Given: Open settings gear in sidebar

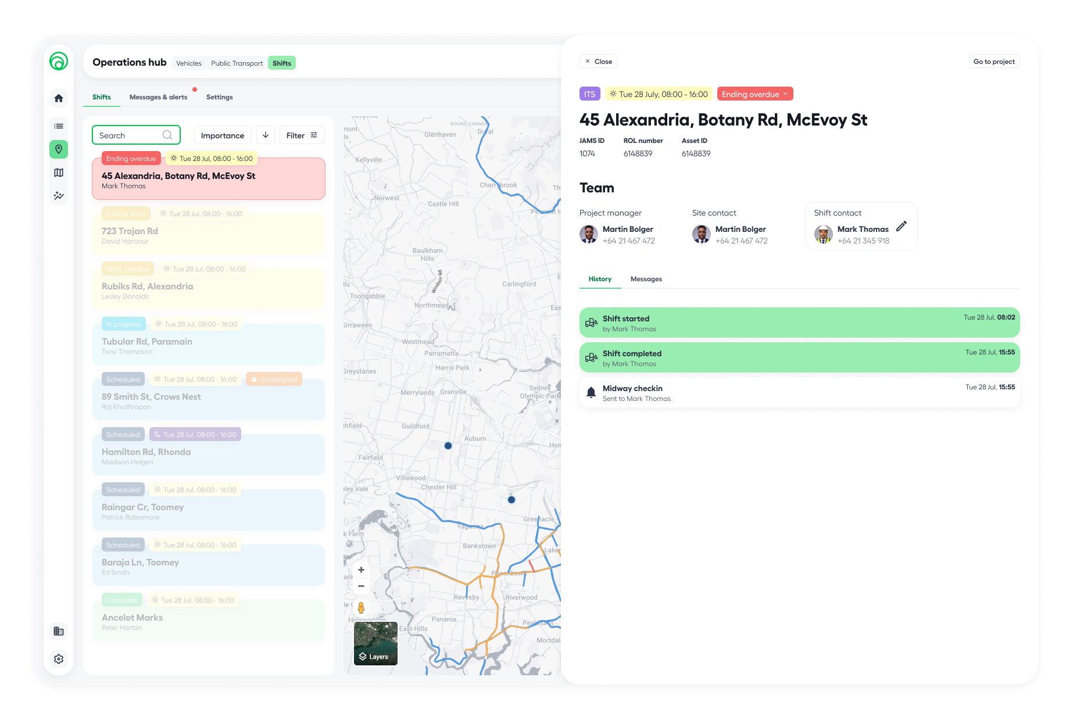Looking at the screenshot, I should pos(59,659).
